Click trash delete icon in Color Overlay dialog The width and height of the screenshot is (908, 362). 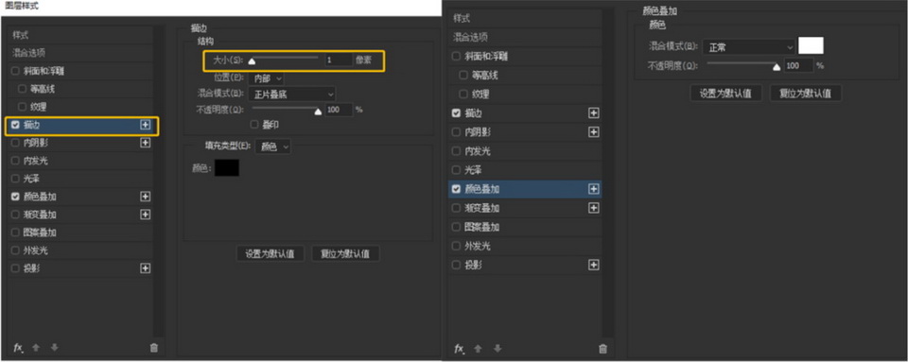[x=602, y=349]
